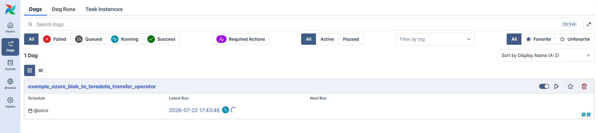Switch to the Dag Runs tab
The height and width of the screenshot is (133, 598).
tap(63, 9)
